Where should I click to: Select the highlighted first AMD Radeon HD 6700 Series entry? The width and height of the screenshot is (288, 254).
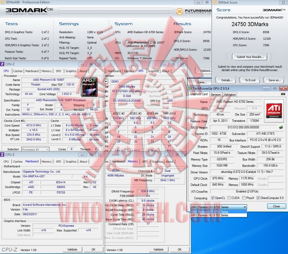(218, 212)
